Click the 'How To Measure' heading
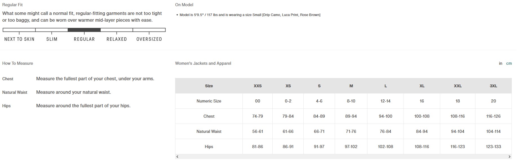 tap(17, 63)
